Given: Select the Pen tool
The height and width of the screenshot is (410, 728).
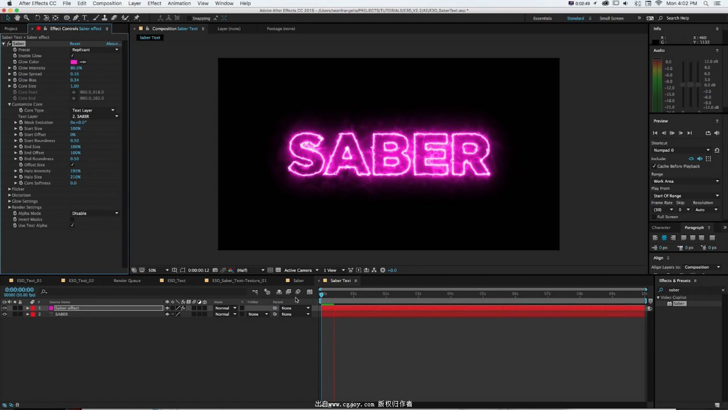Looking at the screenshot, I should (76, 18).
